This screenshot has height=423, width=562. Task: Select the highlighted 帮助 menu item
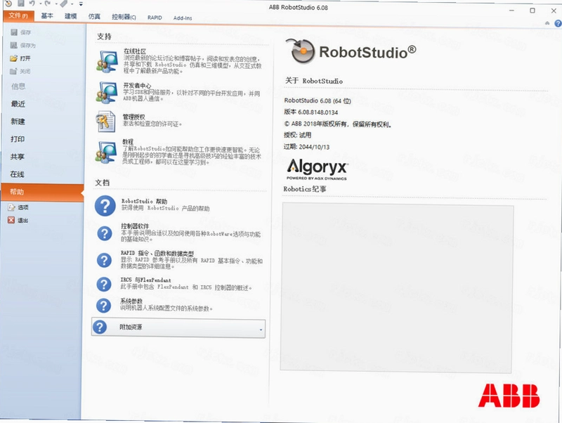pos(42,192)
